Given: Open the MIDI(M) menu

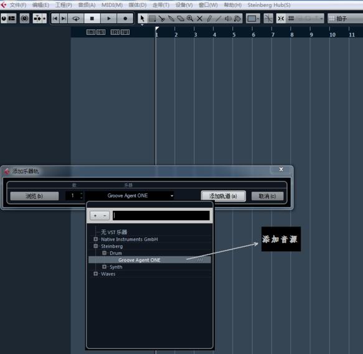Looking at the screenshot, I should 112,5.
